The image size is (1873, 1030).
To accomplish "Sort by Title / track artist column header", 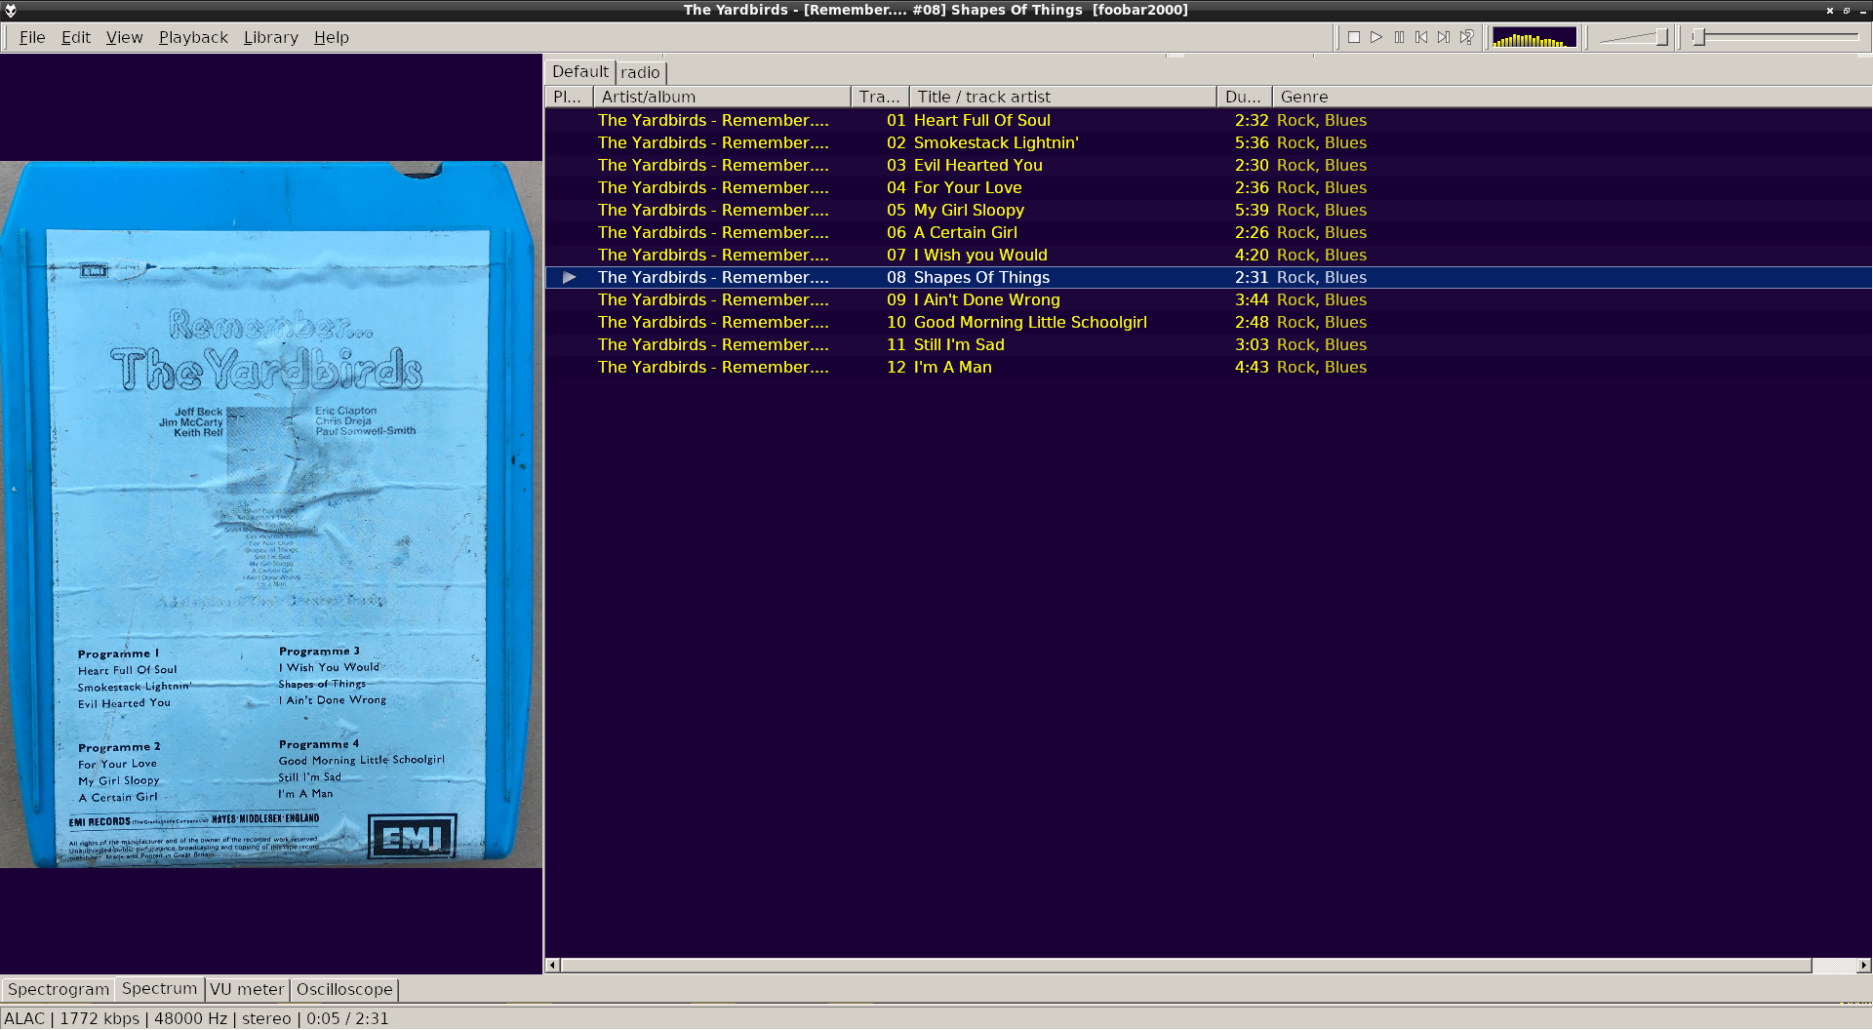I will pyautogui.click(x=1063, y=97).
